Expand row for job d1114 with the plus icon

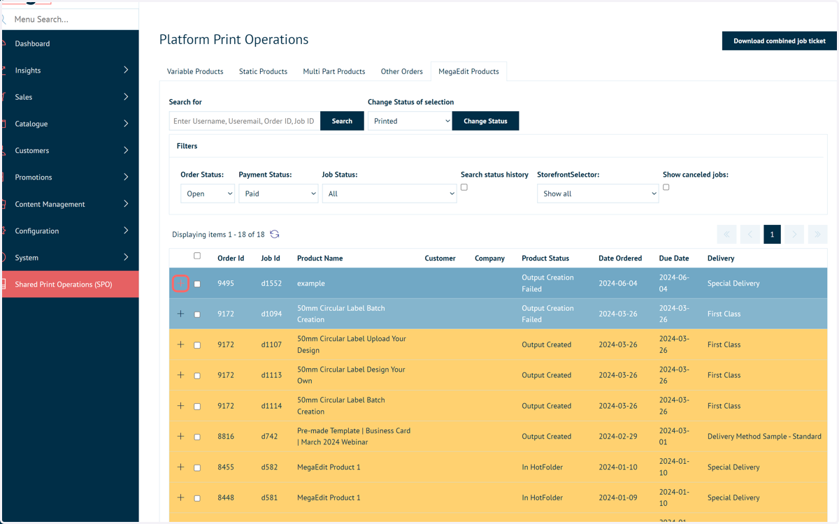(180, 405)
